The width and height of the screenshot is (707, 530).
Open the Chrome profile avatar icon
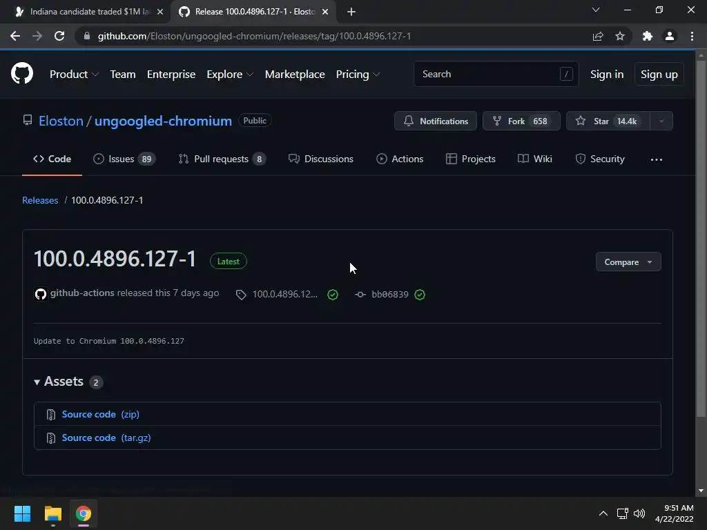(x=670, y=36)
